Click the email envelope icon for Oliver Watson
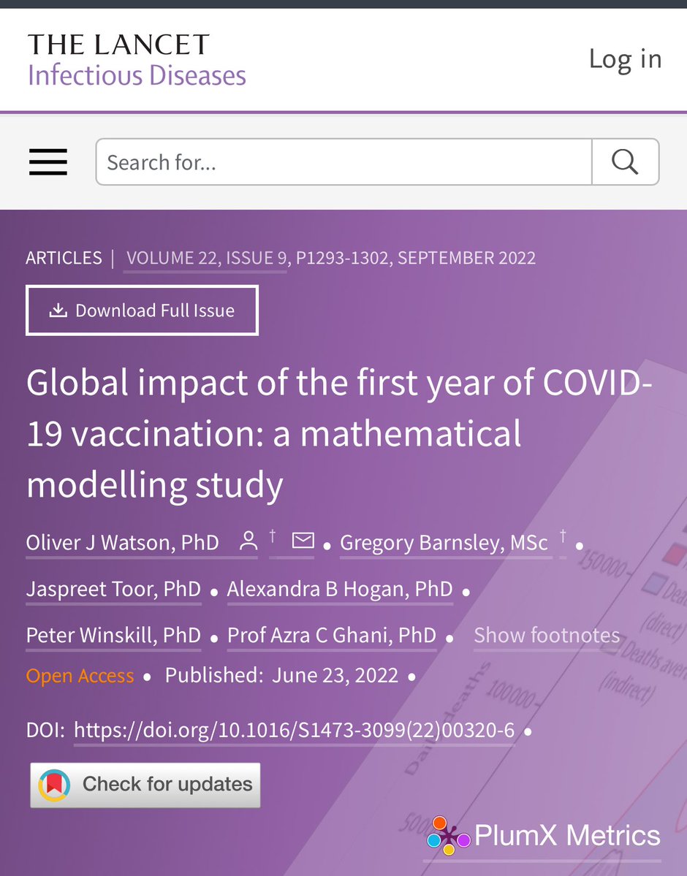This screenshot has height=876, width=687. tap(303, 541)
